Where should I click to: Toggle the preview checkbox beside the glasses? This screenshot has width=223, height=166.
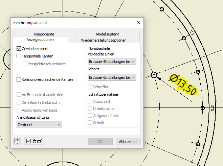click(x=28, y=141)
